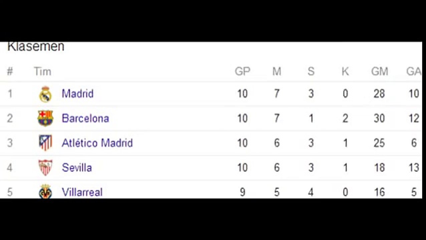The height and width of the screenshot is (240, 426).
Task: Click the S column header
Action: point(311,71)
